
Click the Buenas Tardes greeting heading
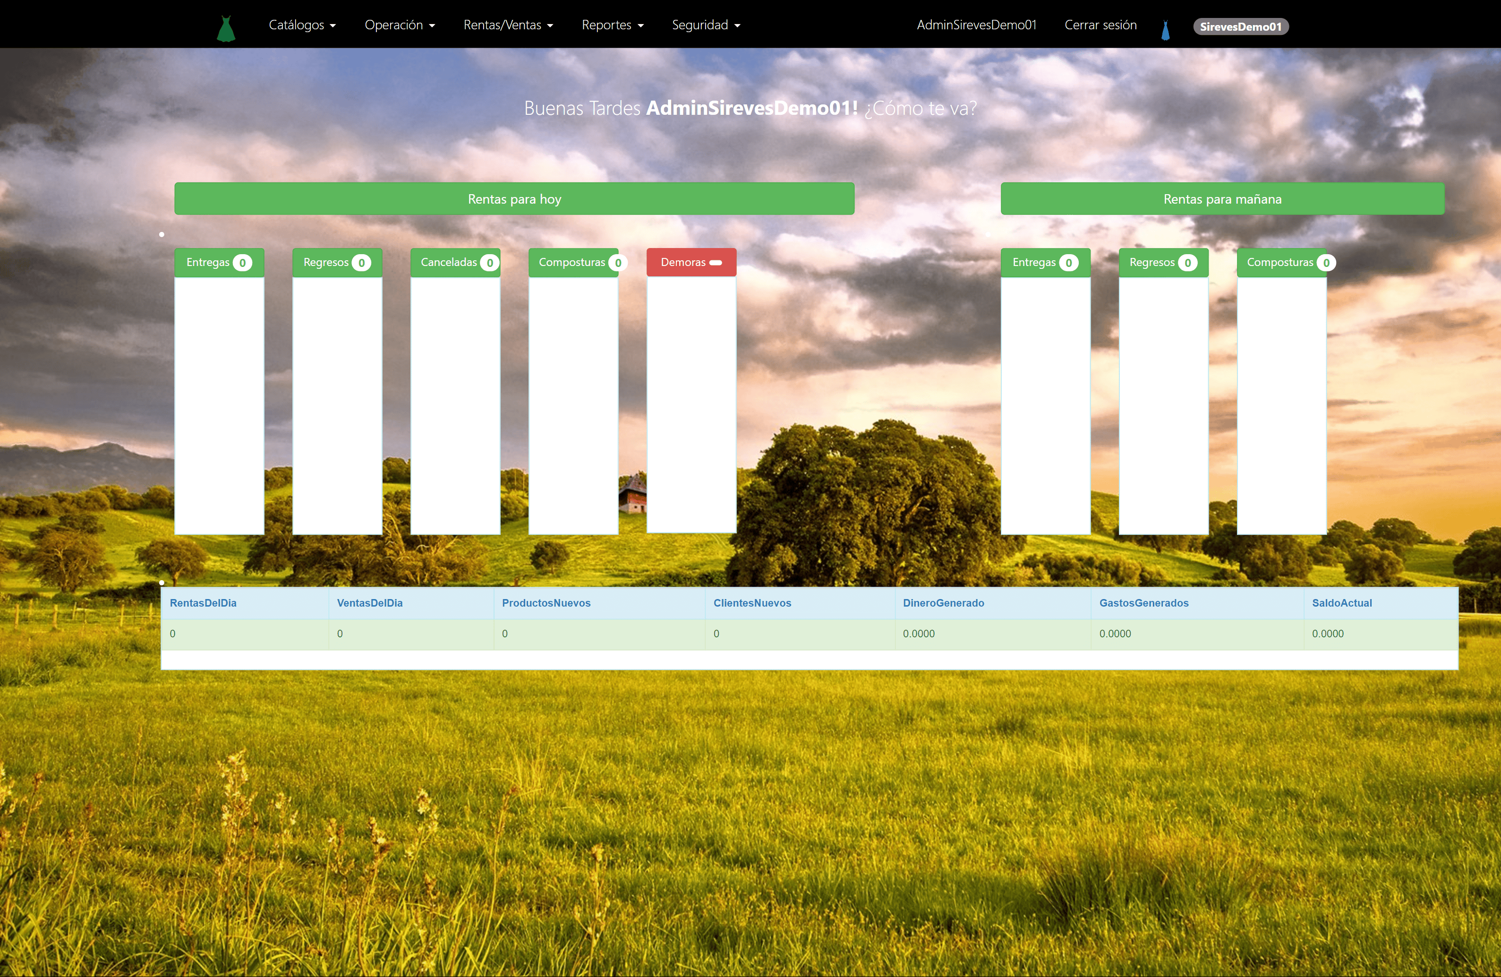[750, 108]
